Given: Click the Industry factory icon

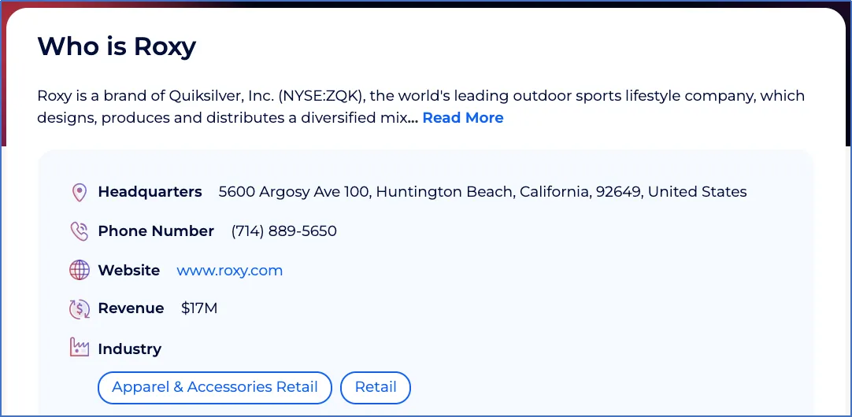Looking at the screenshot, I should [x=80, y=348].
